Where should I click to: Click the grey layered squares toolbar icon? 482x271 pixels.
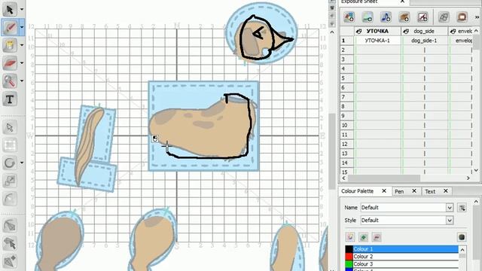click(444, 17)
